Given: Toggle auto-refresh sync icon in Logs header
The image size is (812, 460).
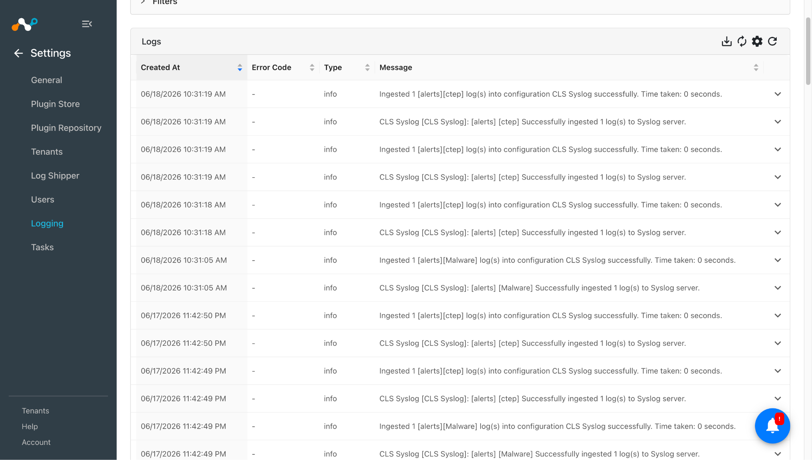Looking at the screenshot, I should 742,41.
